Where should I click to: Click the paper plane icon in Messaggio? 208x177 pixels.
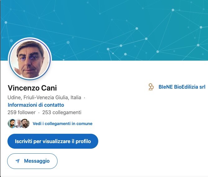tap(18, 161)
